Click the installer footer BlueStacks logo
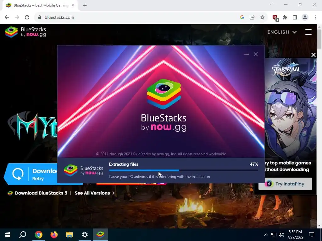The image size is (322, 241). pyautogui.click(x=84, y=170)
